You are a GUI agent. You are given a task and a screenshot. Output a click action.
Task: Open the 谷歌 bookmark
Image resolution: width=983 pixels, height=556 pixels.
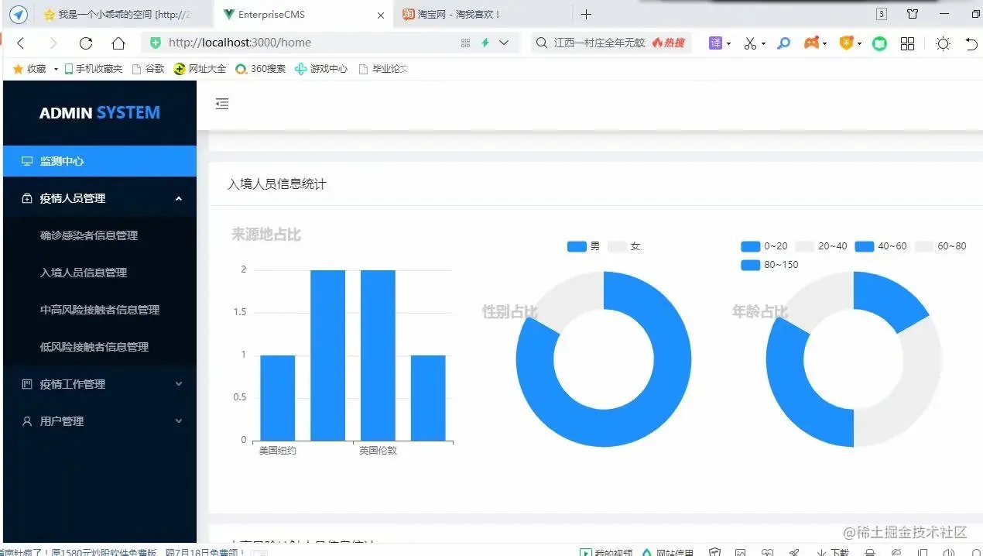pyautogui.click(x=148, y=69)
